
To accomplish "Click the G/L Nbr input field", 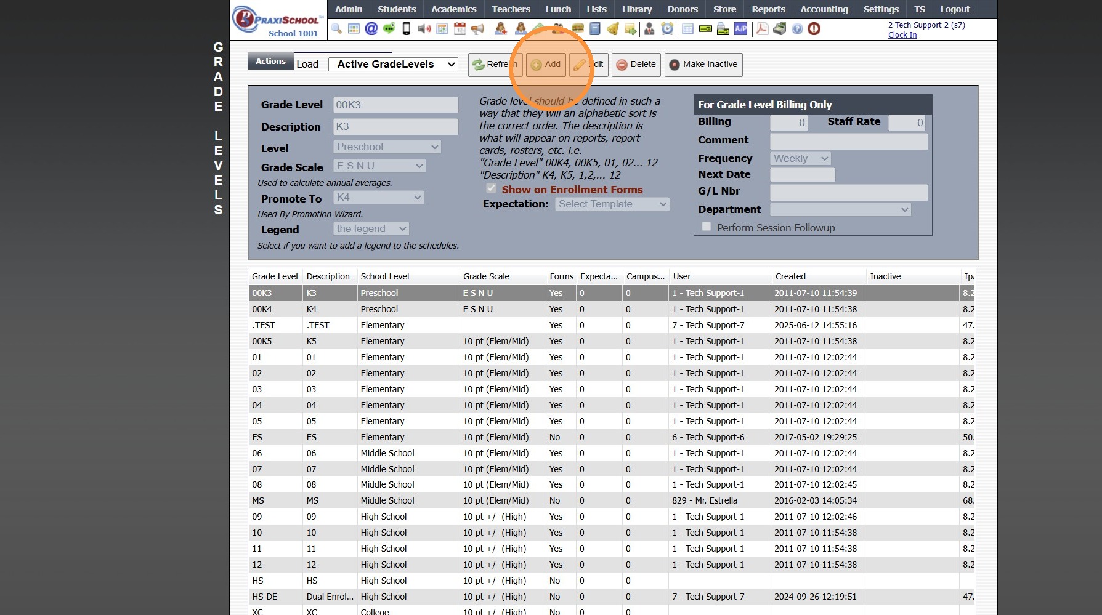I will tap(848, 191).
